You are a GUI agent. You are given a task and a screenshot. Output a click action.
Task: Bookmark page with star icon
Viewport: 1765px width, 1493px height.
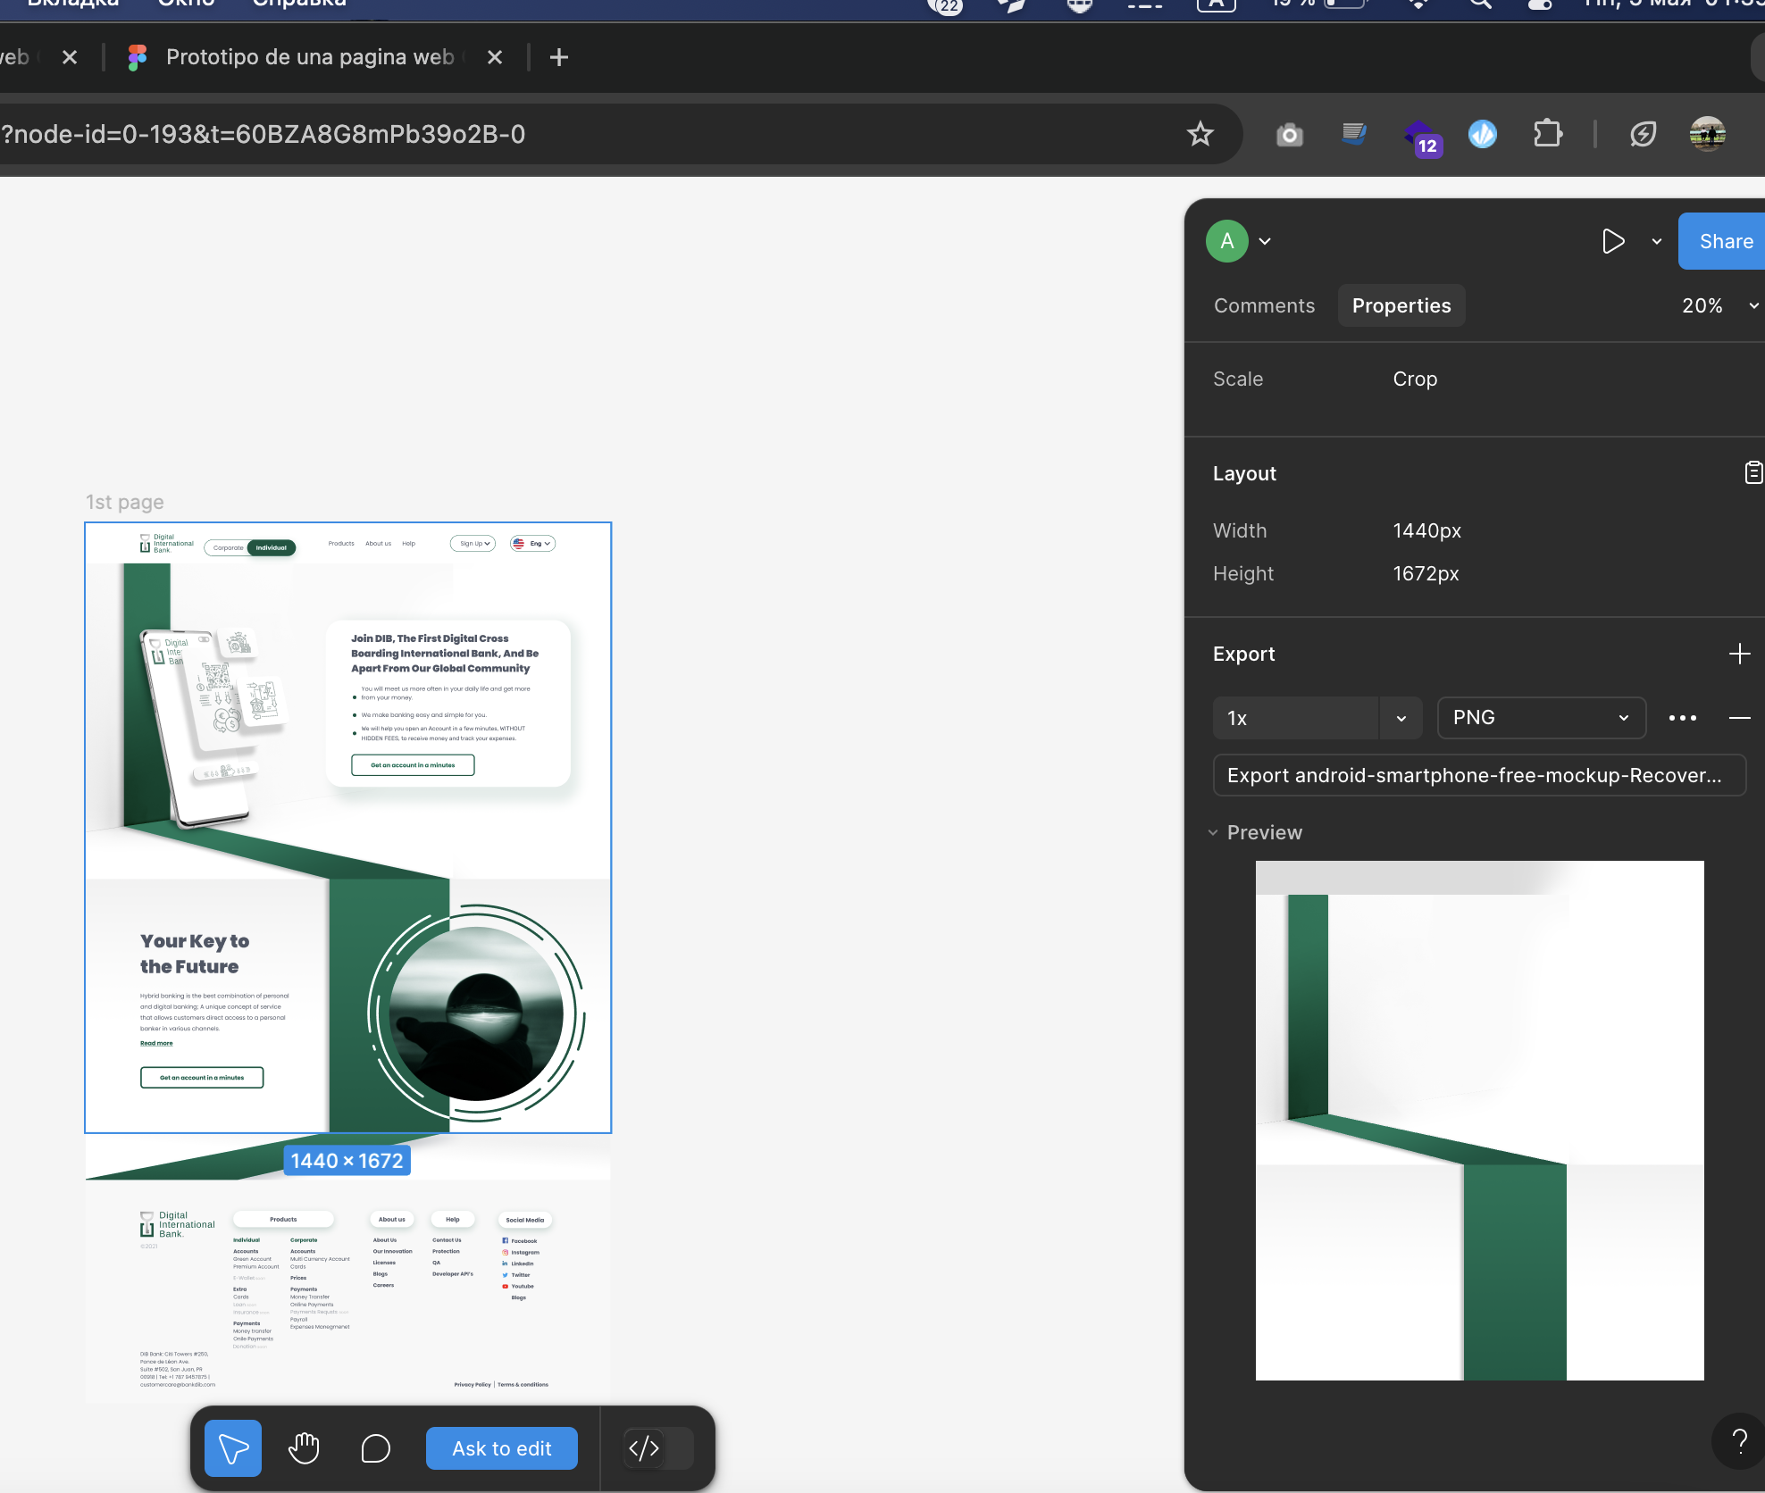coord(1200,134)
